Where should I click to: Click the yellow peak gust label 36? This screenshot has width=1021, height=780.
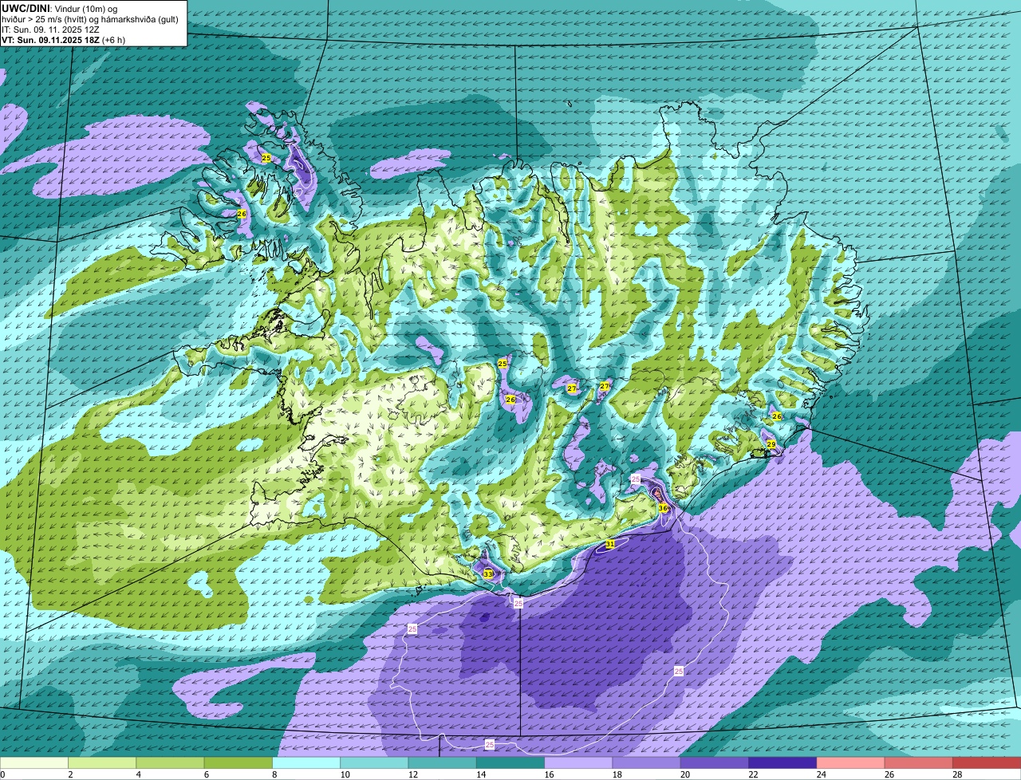click(x=663, y=508)
